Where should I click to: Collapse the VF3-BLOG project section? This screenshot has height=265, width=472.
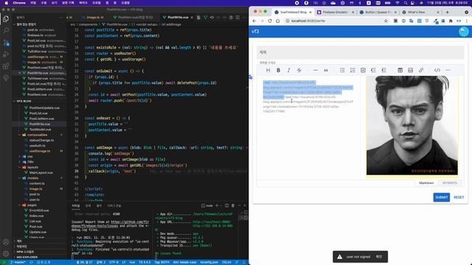[24, 102]
